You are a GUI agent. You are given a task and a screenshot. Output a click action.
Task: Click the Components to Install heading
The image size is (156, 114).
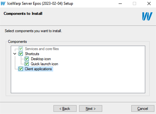tap(23, 14)
